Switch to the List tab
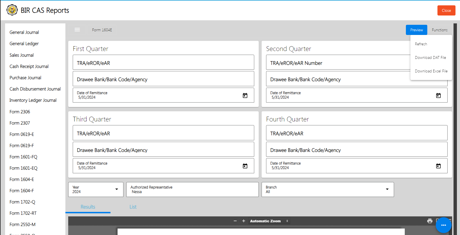The width and height of the screenshot is (460, 235). click(133, 207)
